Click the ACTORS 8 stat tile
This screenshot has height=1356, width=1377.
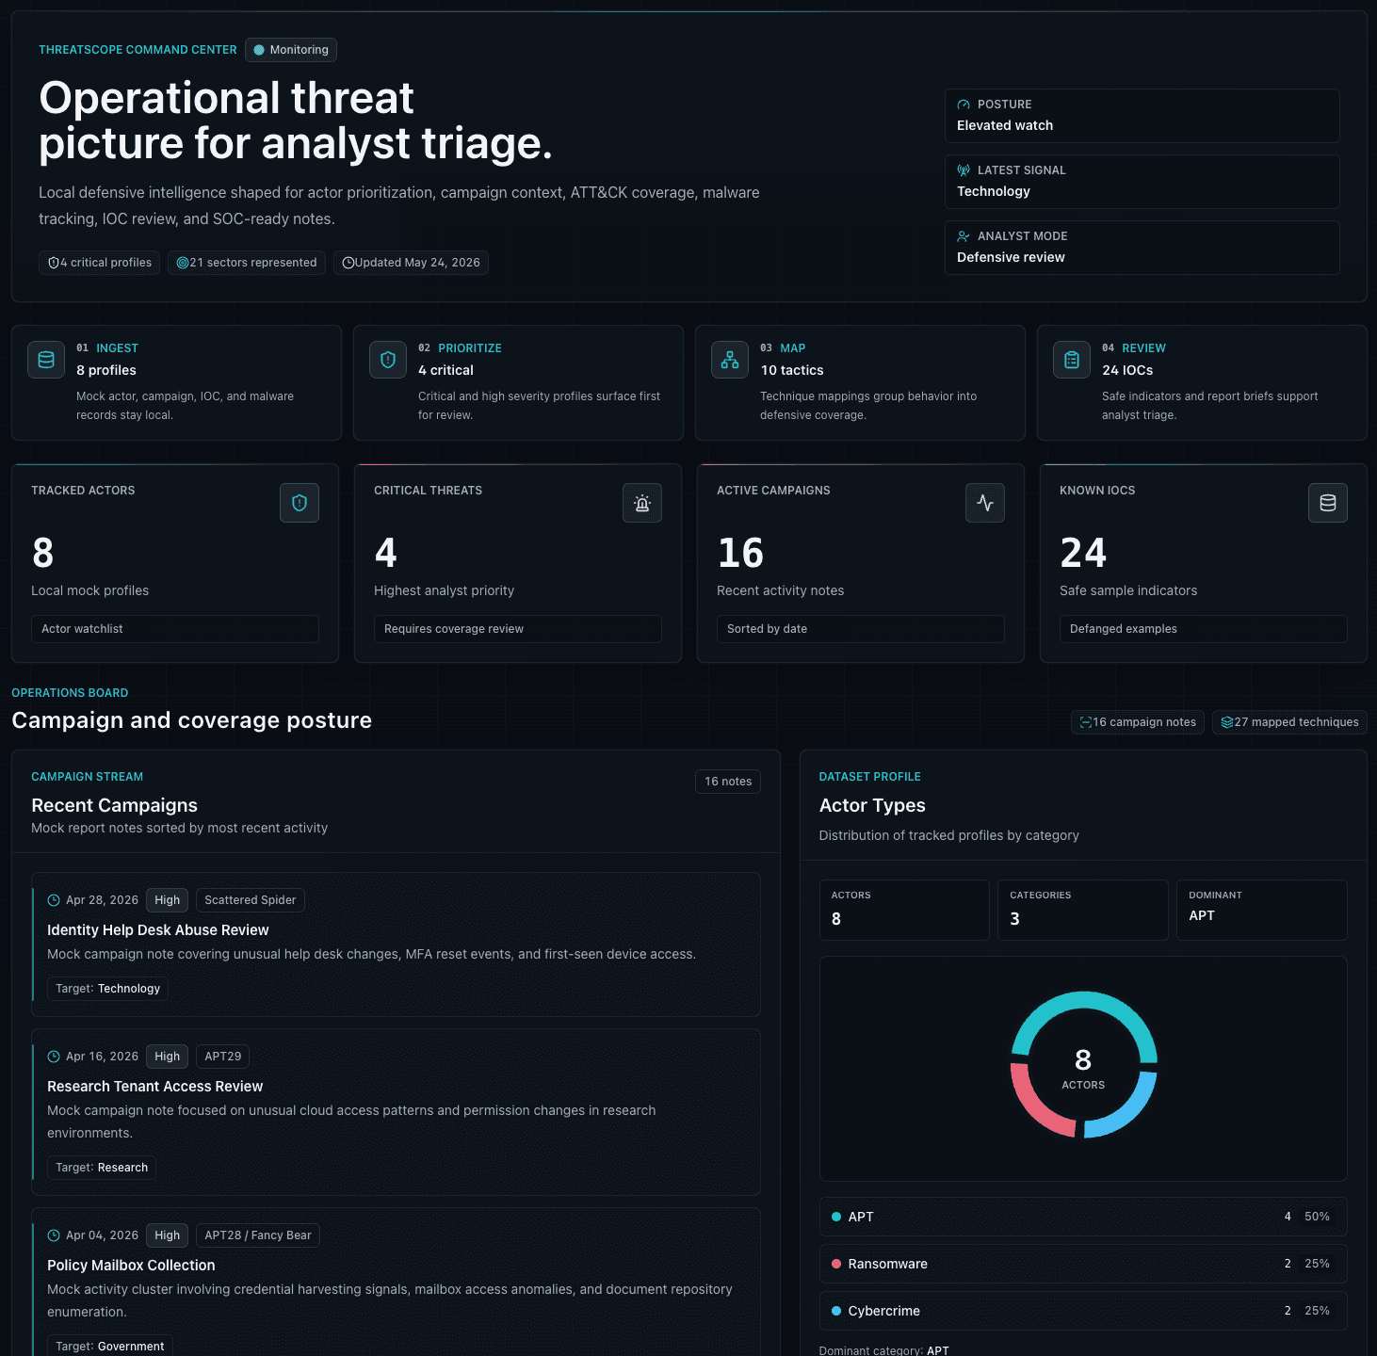coord(904,910)
